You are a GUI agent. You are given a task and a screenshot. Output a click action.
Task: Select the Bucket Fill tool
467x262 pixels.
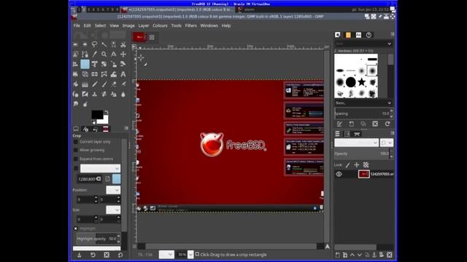pyautogui.click(x=75, y=84)
